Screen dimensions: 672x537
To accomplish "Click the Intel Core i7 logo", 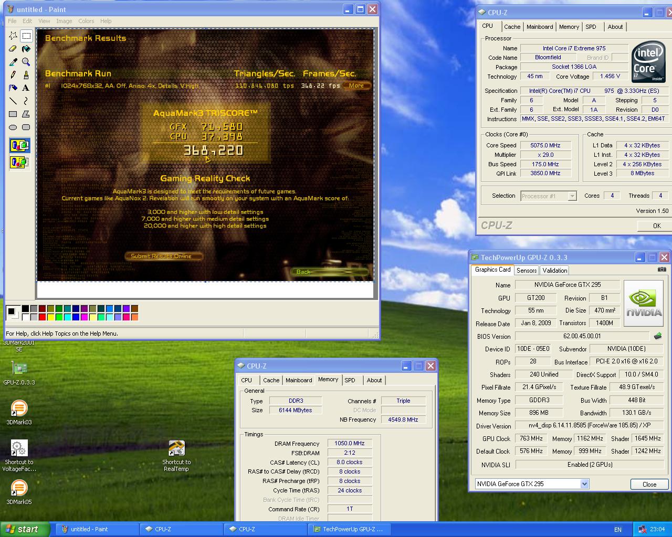I will click(x=648, y=62).
